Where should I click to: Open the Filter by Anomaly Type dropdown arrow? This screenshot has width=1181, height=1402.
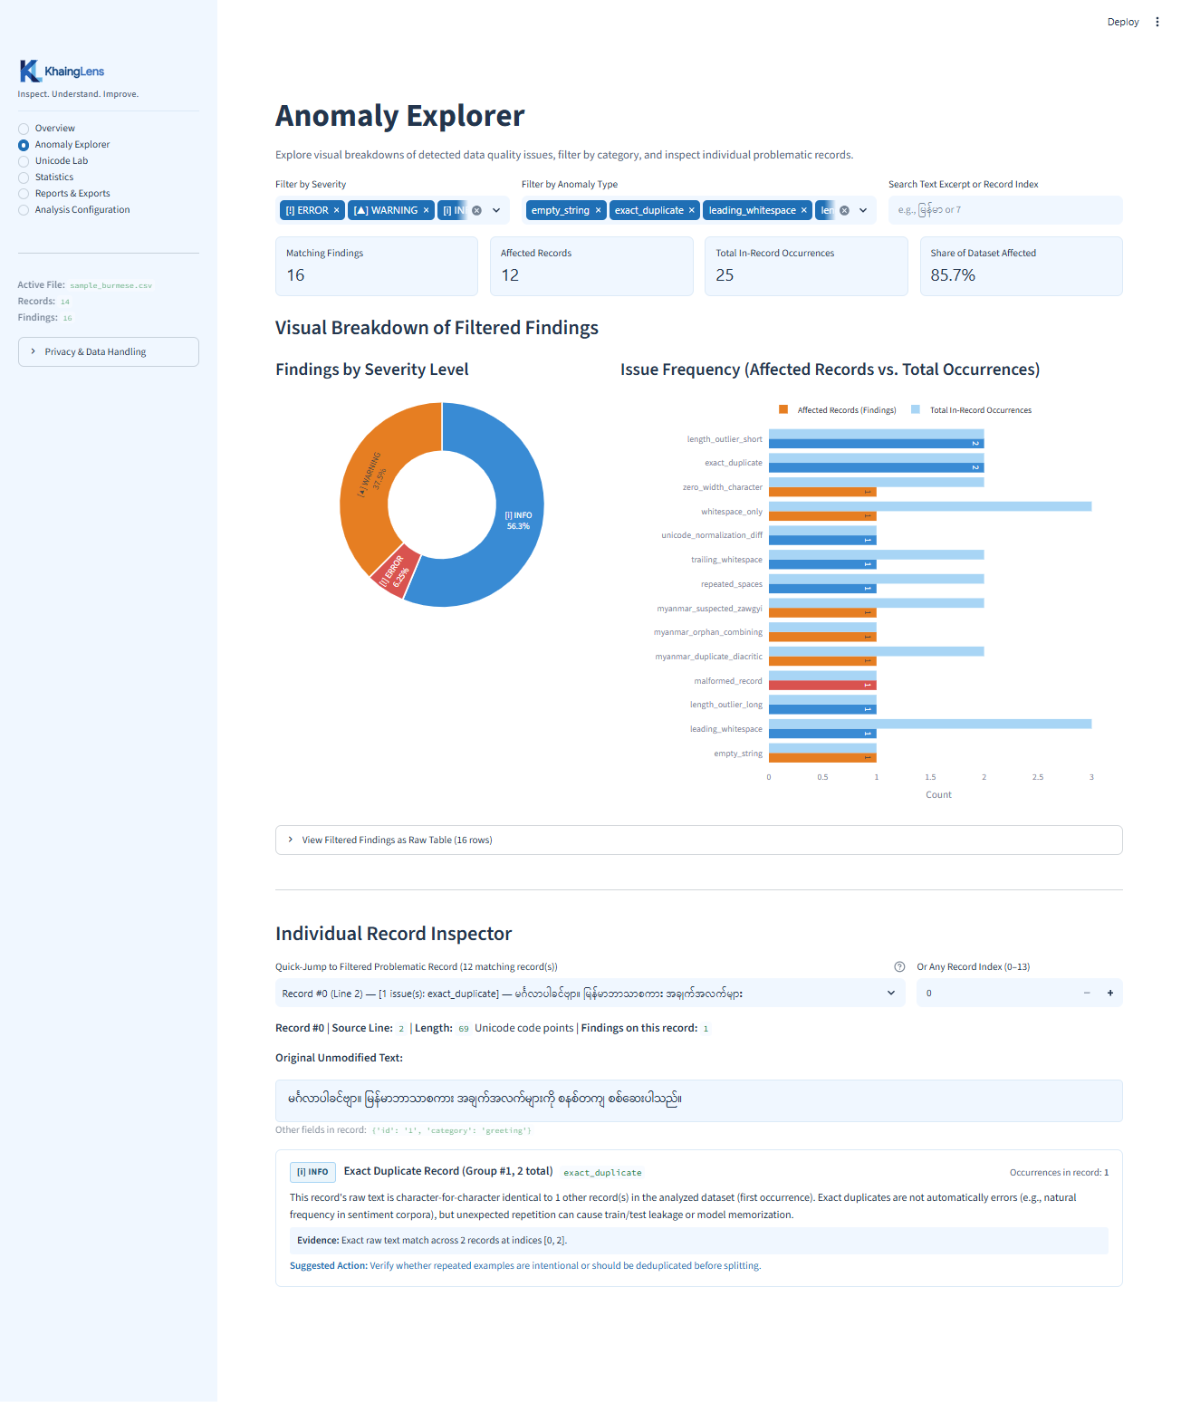pos(863,210)
